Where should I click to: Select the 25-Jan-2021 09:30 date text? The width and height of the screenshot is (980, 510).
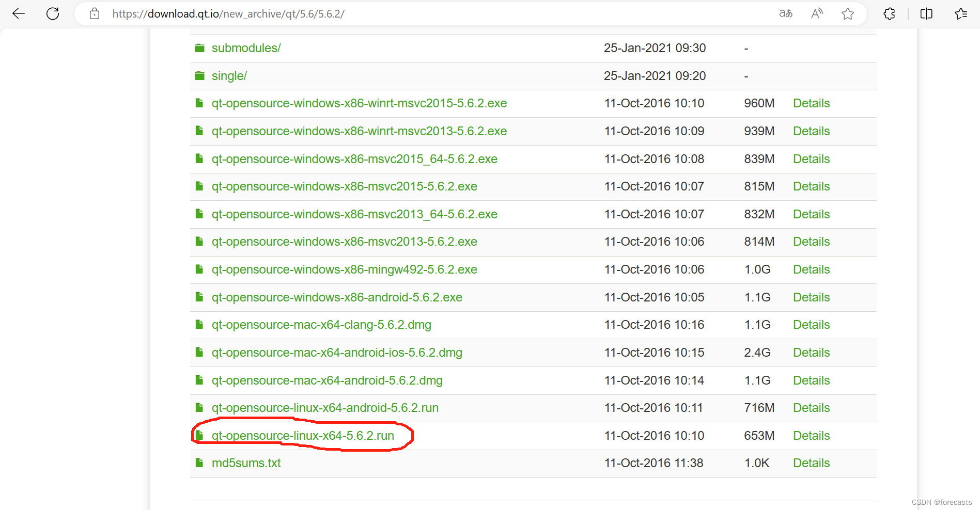click(x=655, y=48)
